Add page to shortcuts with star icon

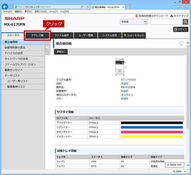(181, 44)
